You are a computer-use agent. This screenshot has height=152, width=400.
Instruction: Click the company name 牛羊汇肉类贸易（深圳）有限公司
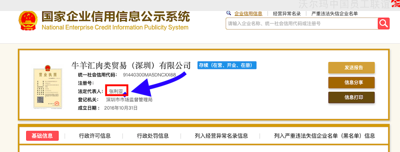(x=131, y=66)
